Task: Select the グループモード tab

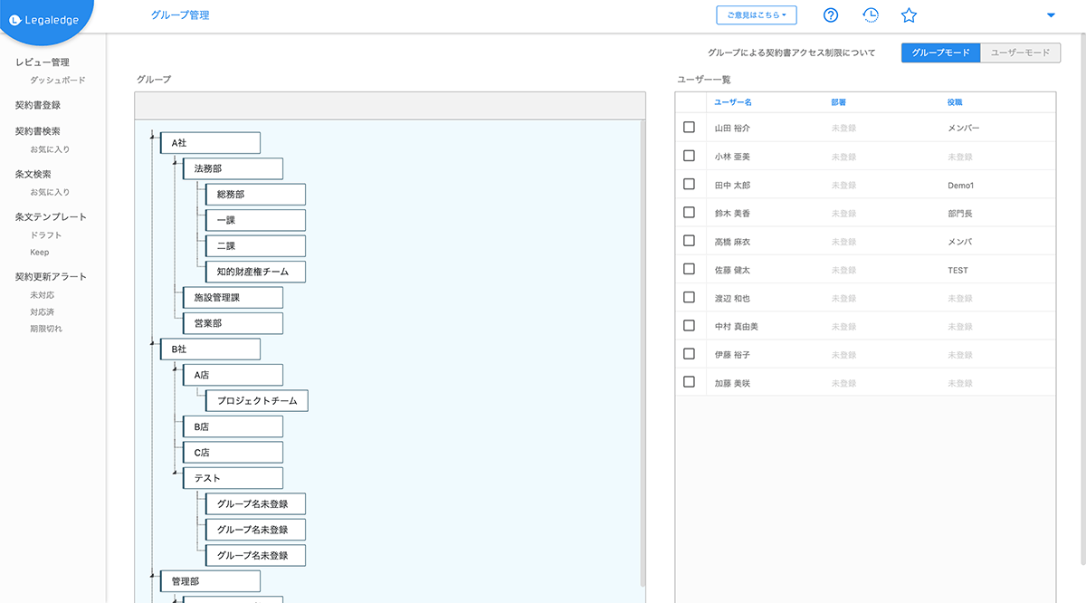Action: tap(941, 53)
